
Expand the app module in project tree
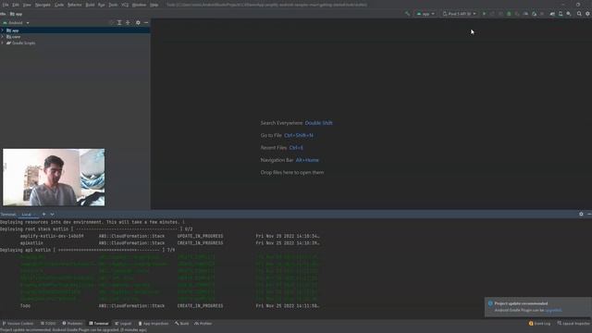(x=3, y=31)
